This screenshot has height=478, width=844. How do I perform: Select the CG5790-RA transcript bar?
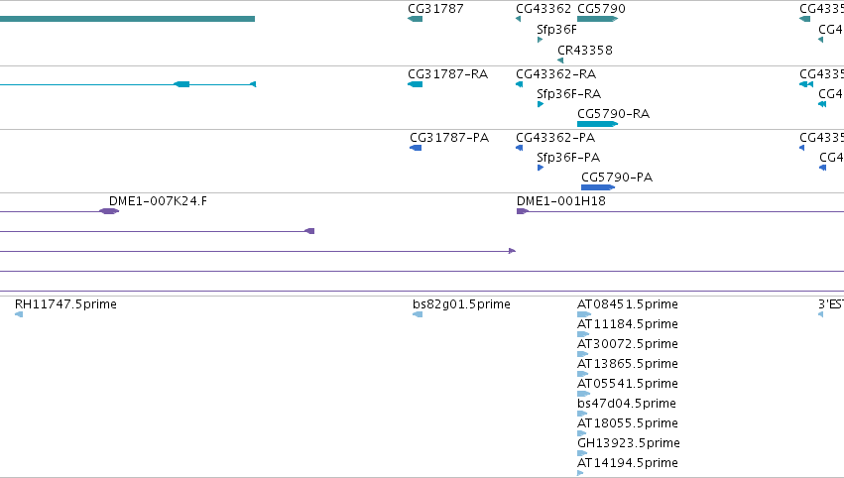click(x=597, y=124)
